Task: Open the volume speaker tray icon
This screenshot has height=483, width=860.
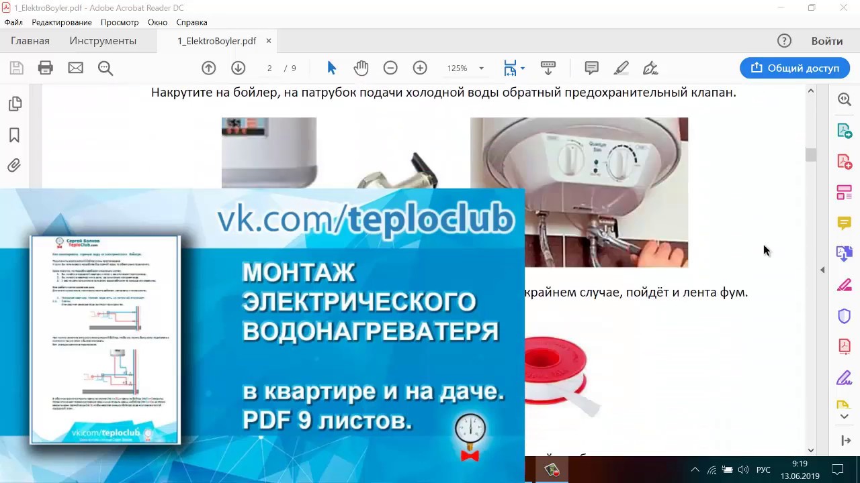Action: coord(743,470)
